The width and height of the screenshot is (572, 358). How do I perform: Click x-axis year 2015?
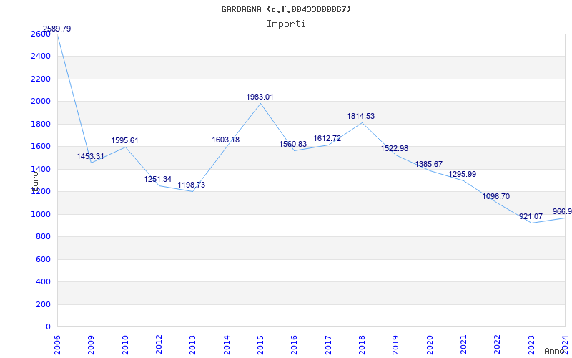click(x=260, y=344)
